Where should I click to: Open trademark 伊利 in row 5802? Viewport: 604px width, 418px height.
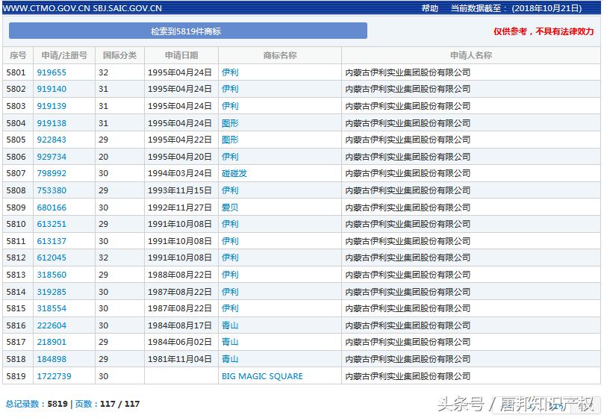(230, 89)
